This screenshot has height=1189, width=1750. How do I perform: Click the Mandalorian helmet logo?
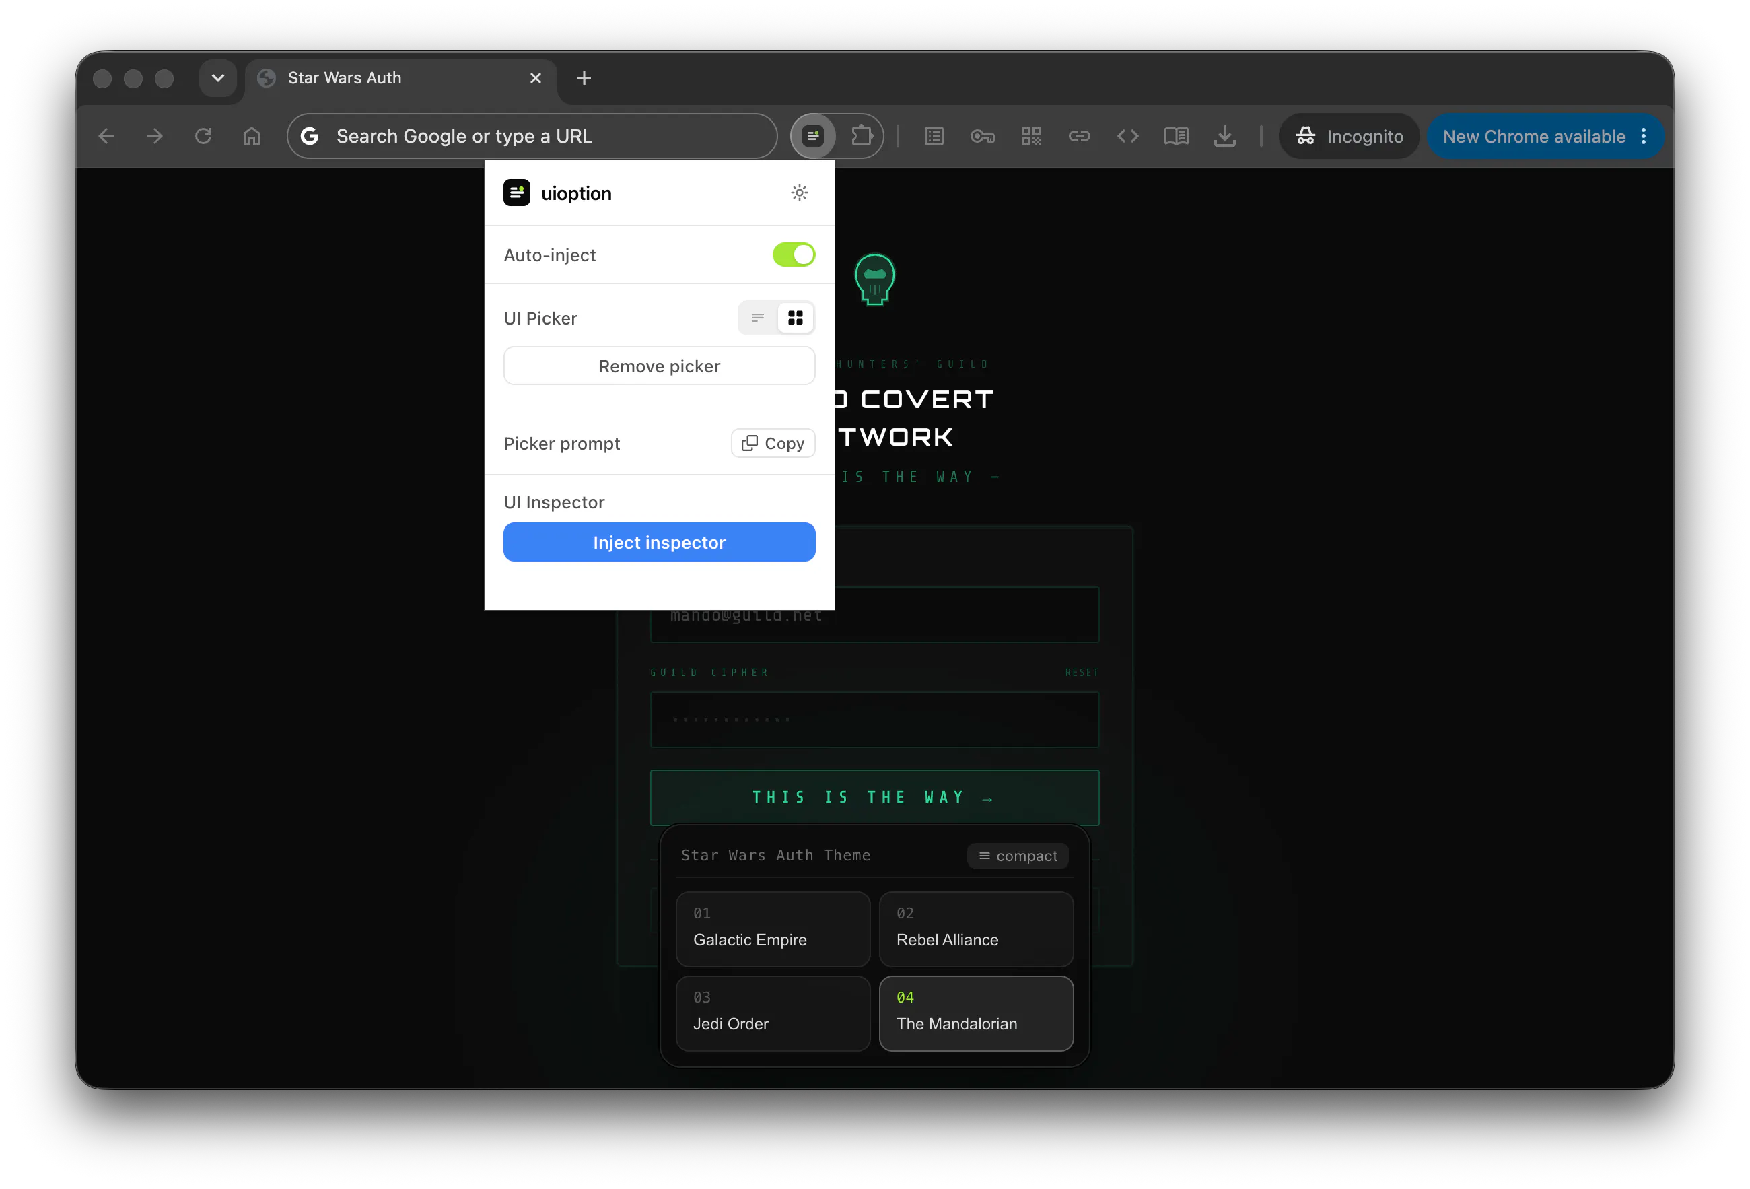[x=874, y=280]
